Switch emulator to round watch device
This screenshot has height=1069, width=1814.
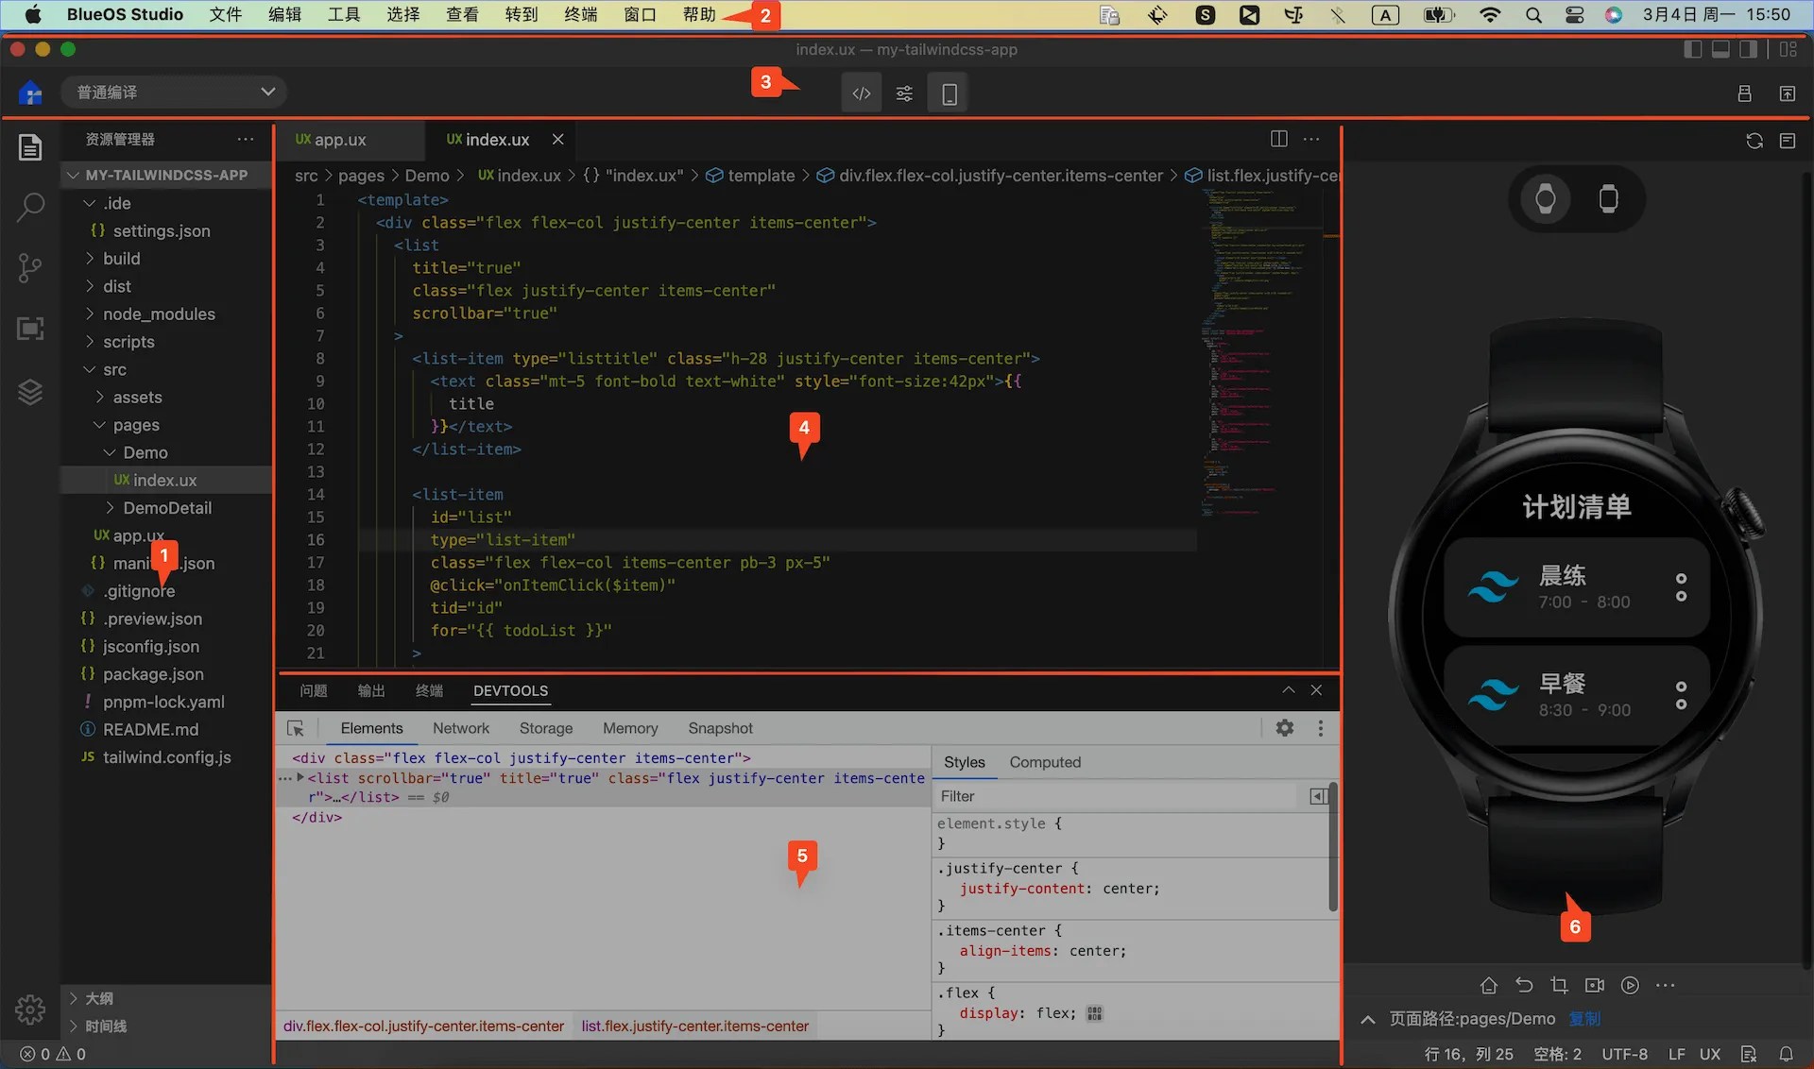[1546, 199]
